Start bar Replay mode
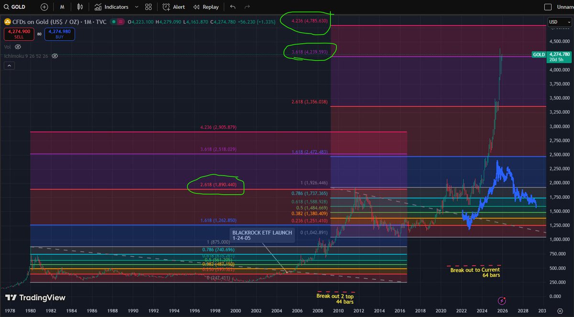Screen dimensions: 574x317 point(206,7)
